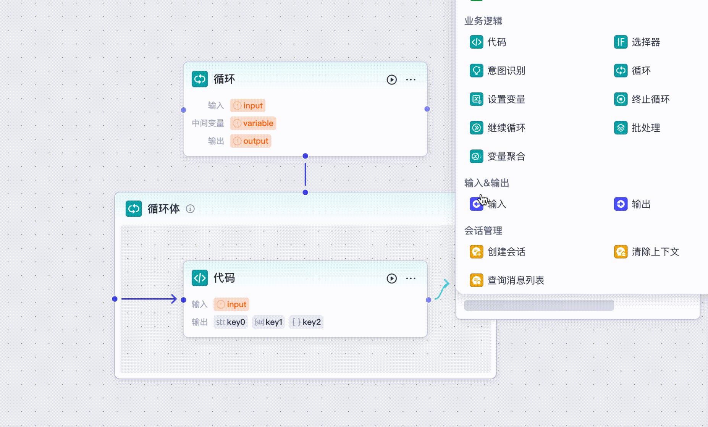Click the 变量聚合 node icon

[x=476, y=156]
